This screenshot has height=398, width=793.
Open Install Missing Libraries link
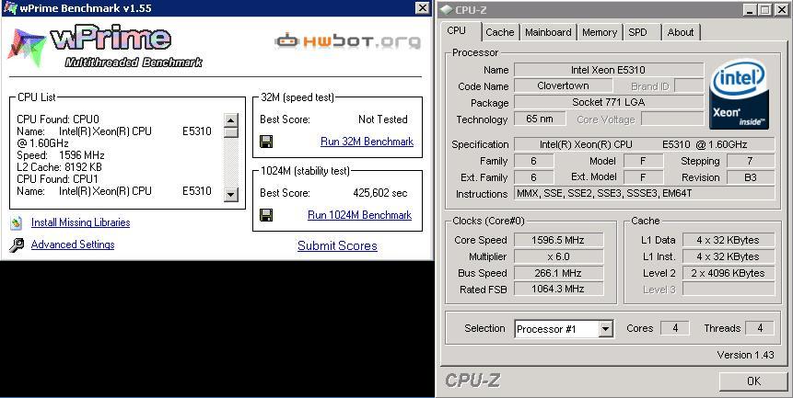click(x=80, y=222)
